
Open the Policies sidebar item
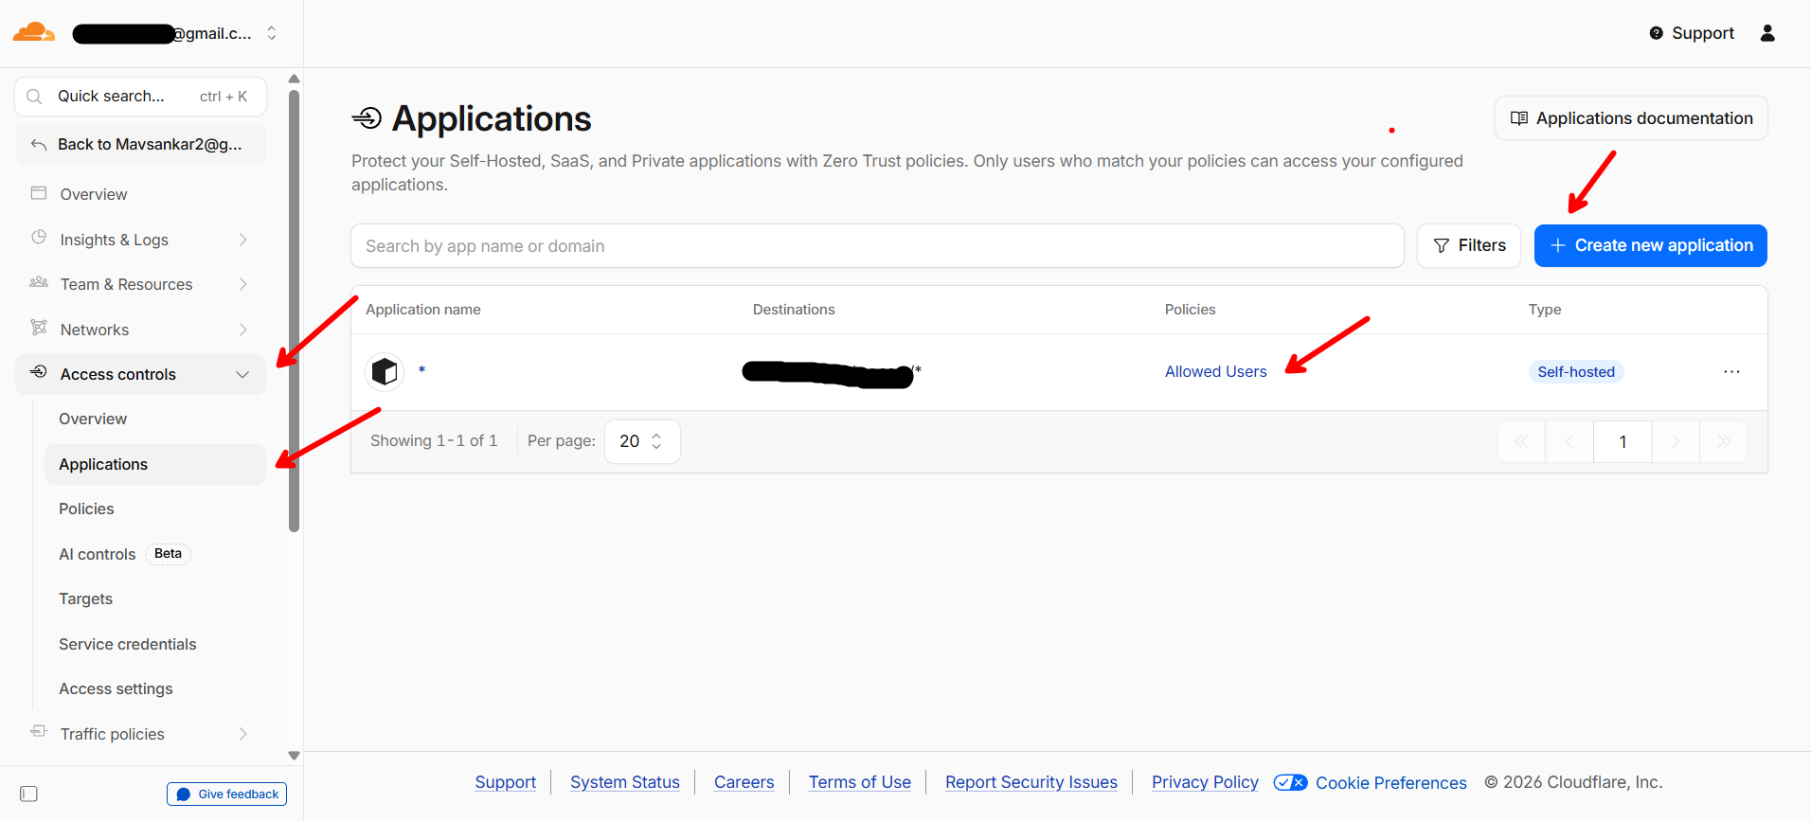click(x=86, y=509)
